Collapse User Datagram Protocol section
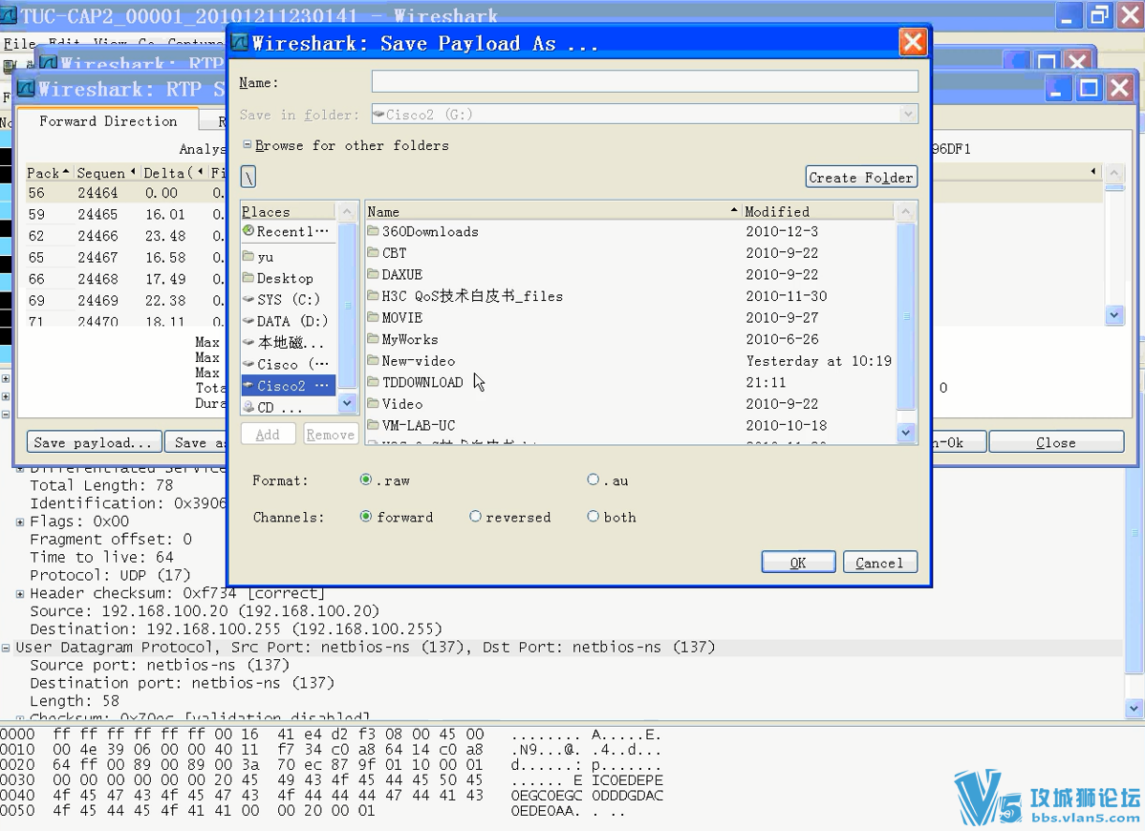Viewport: 1145px width, 831px height. (6, 648)
